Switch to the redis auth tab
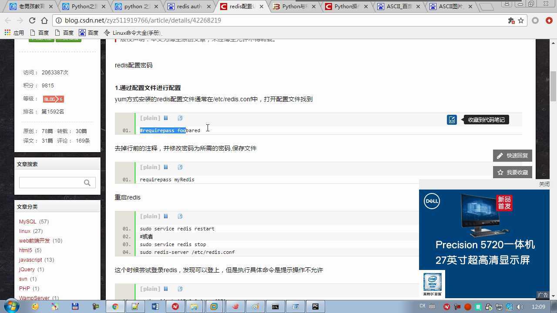The image size is (557, 313). click(x=190, y=7)
